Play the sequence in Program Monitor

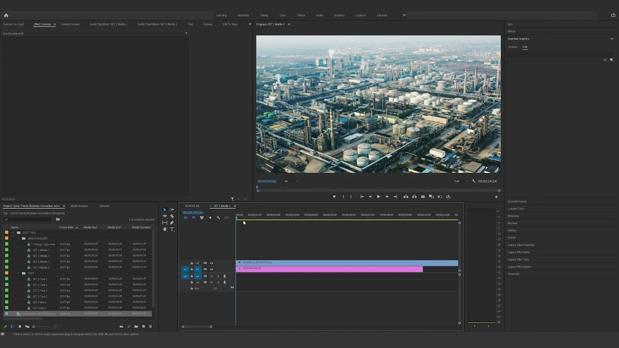378,197
